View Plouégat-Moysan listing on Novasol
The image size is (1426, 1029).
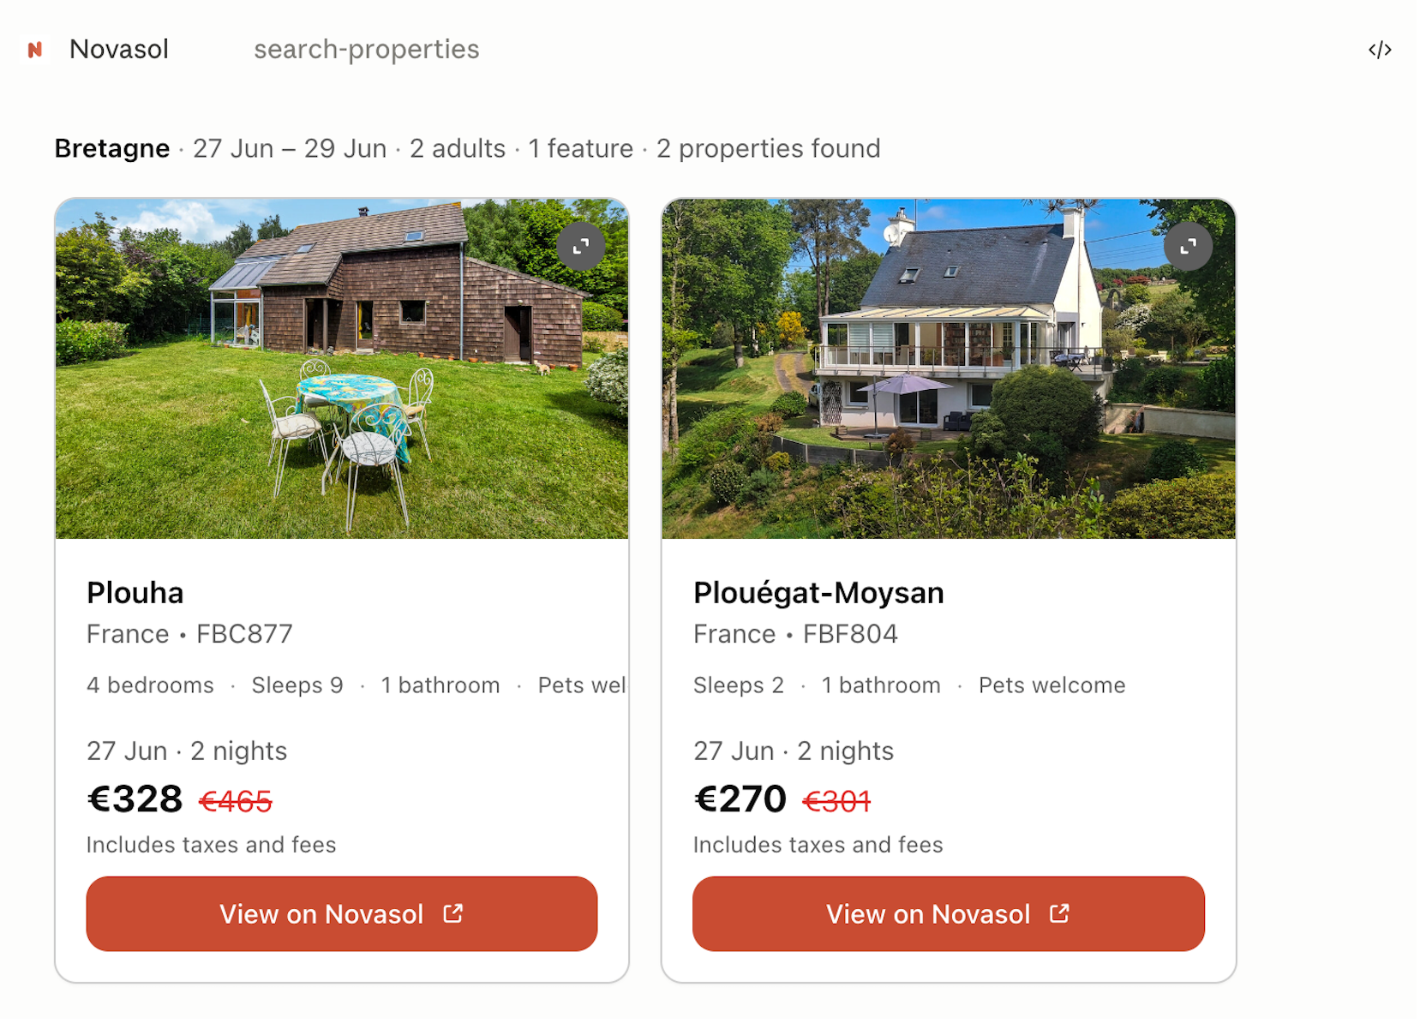pos(949,913)
